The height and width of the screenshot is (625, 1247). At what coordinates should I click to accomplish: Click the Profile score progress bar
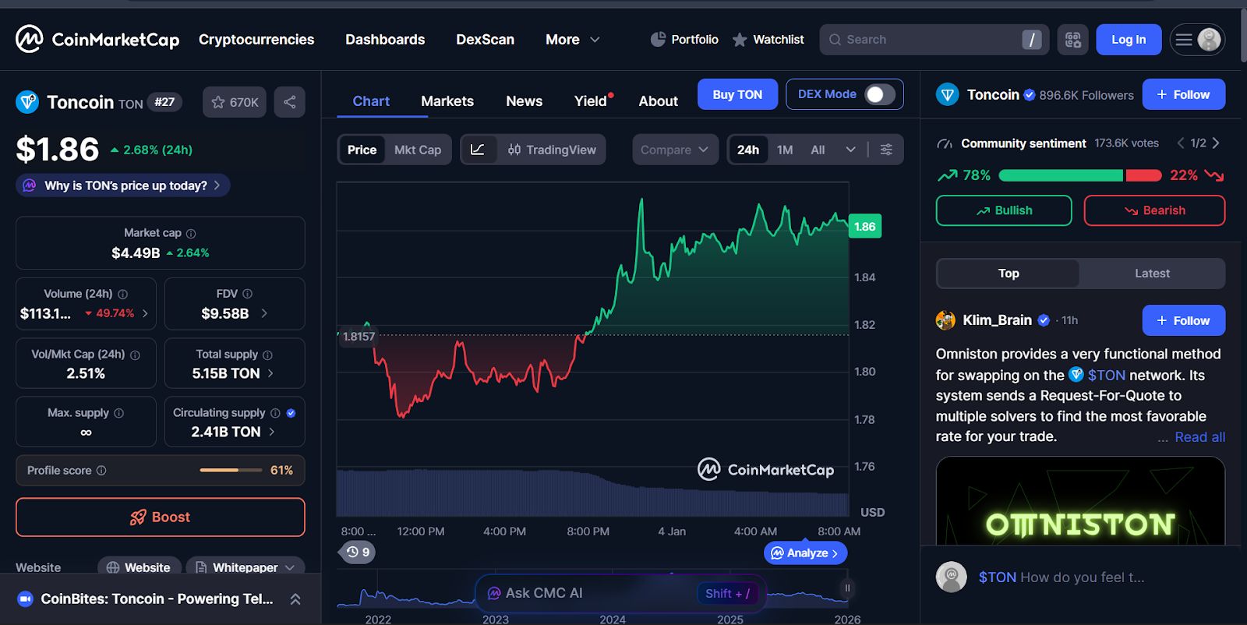[x=231, y=470]
